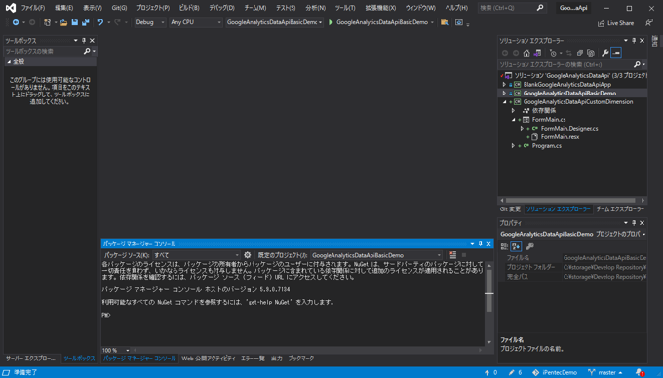Image resolution: width=663 pixels, height=378 pixels.
Task: Click the undo arrow icon
Action: [100, 22]
